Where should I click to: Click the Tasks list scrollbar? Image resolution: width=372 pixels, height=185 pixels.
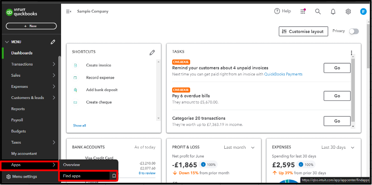[x=353, y=91]
